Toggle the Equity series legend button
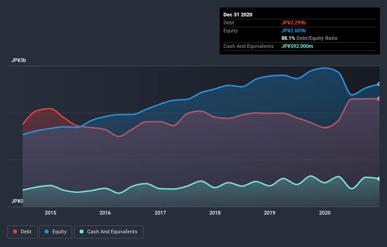 pyautogui.click(x=56, y=232)
